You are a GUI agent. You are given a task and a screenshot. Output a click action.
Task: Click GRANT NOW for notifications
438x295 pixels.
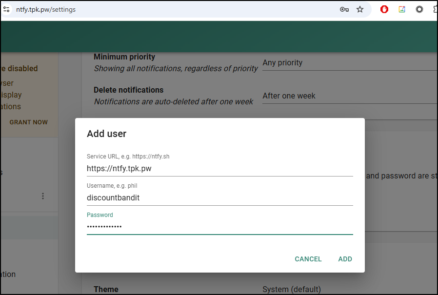[x=28, y=122]
